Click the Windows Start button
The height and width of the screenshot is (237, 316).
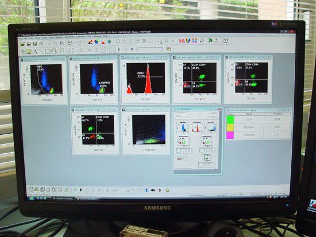pos(32,199)
